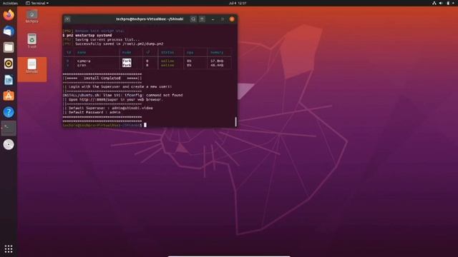458x257 pixels.
Task: Click the terminal search icon
Action: pyautogui.click(x=193, y=19)
